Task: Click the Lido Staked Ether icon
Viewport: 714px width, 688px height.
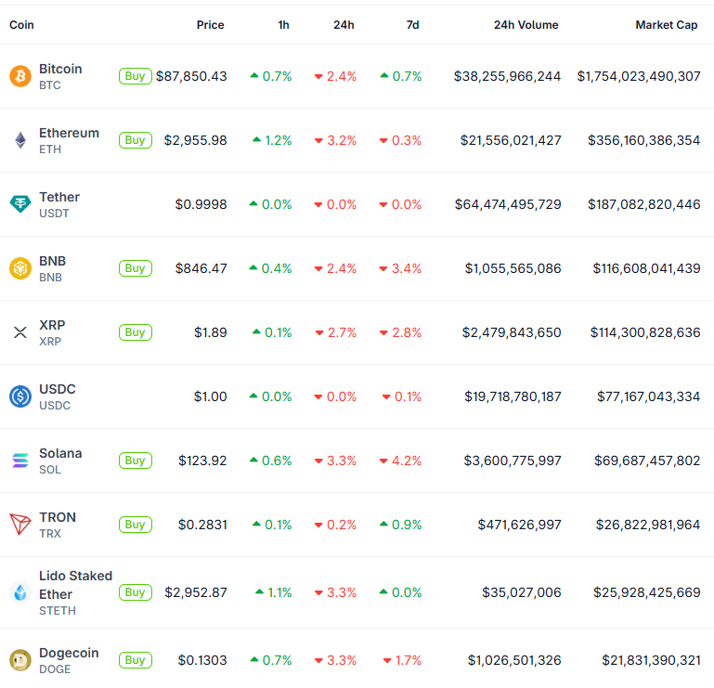Action: pos(19,592)
